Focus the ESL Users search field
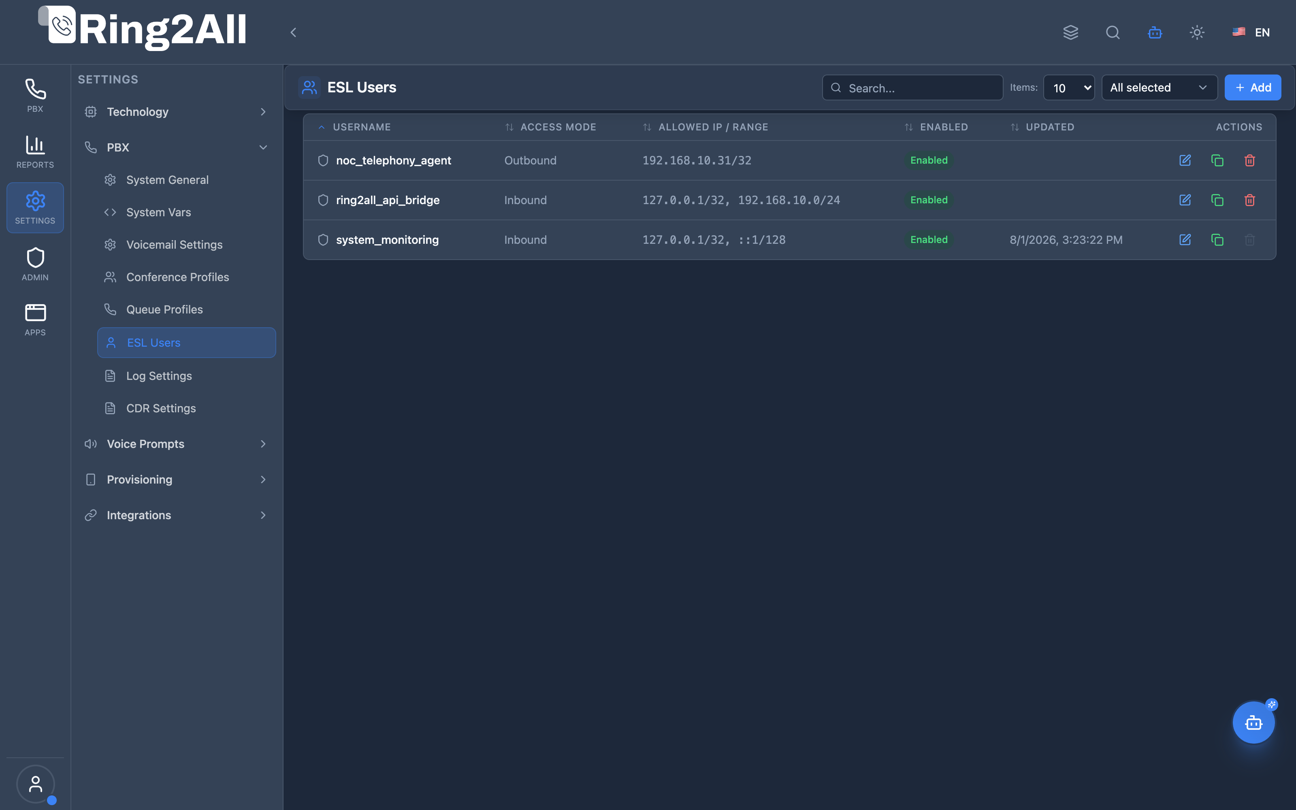Viewport: 1296px width, 810px height. [912, 87]
